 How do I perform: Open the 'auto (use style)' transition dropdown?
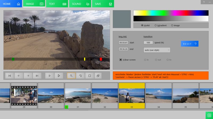(157, 50)
